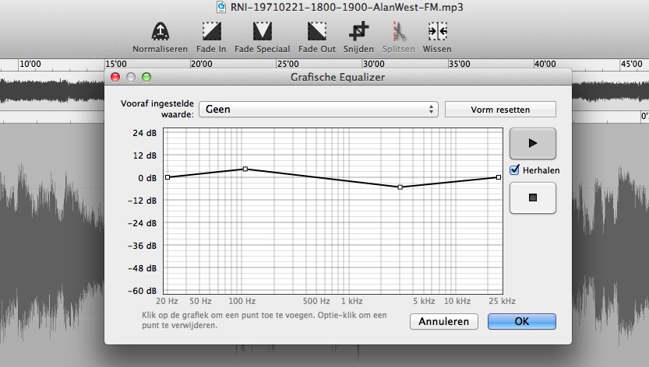649x367 pixels.
Task: Apply Fade In from the toolbar
Action: pos(211,31)
